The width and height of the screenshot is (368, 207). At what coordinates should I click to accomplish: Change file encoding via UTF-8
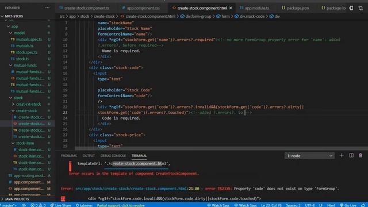(x=309, y=205)
